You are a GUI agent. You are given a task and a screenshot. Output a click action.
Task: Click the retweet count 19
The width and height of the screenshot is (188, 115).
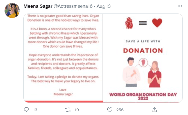77,110
